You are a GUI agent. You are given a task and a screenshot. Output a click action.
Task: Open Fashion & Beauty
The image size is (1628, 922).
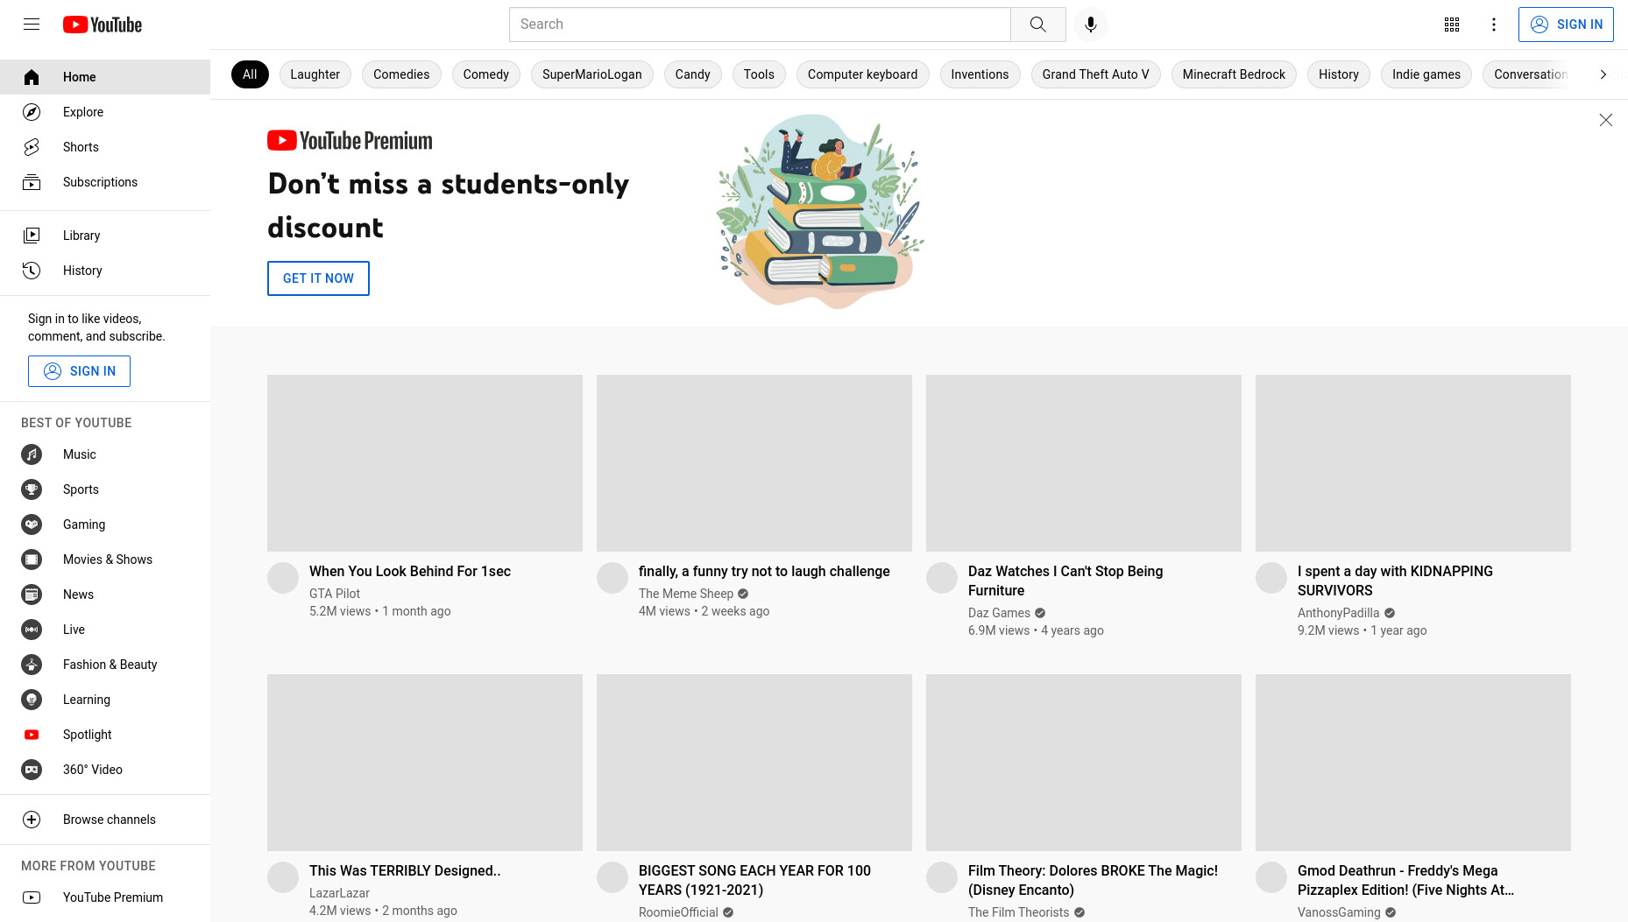[105, 665]
